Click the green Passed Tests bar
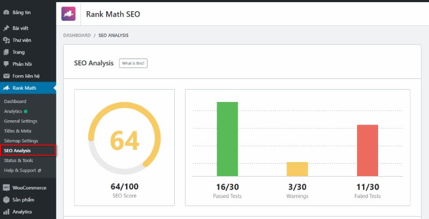This screenshot has width=429, height=219. click(x=227, y=138)
